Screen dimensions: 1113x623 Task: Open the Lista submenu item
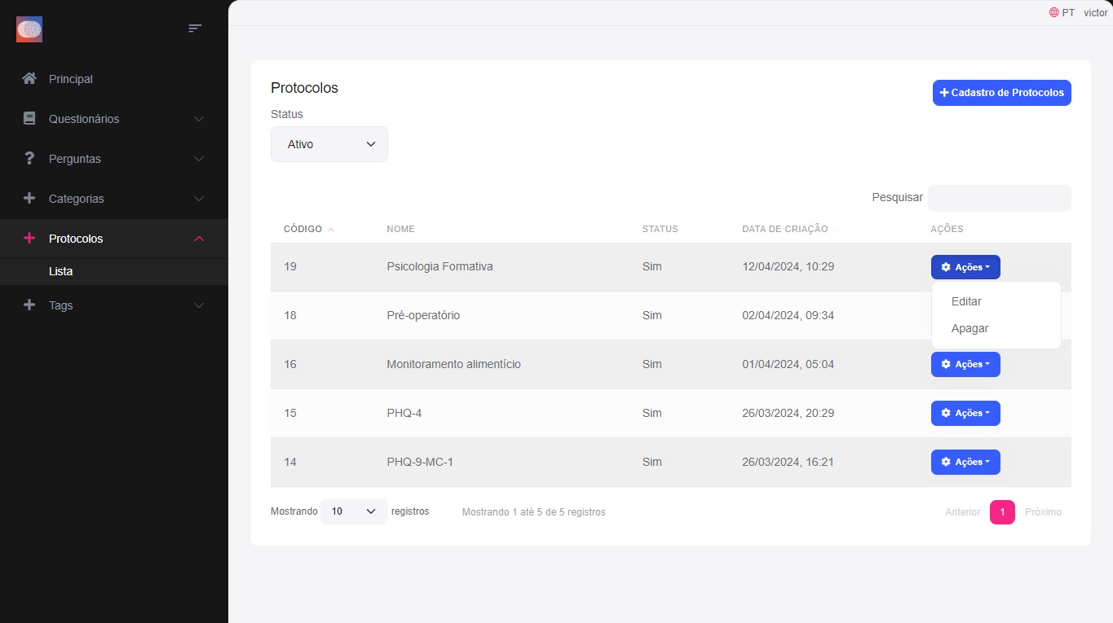61,271
